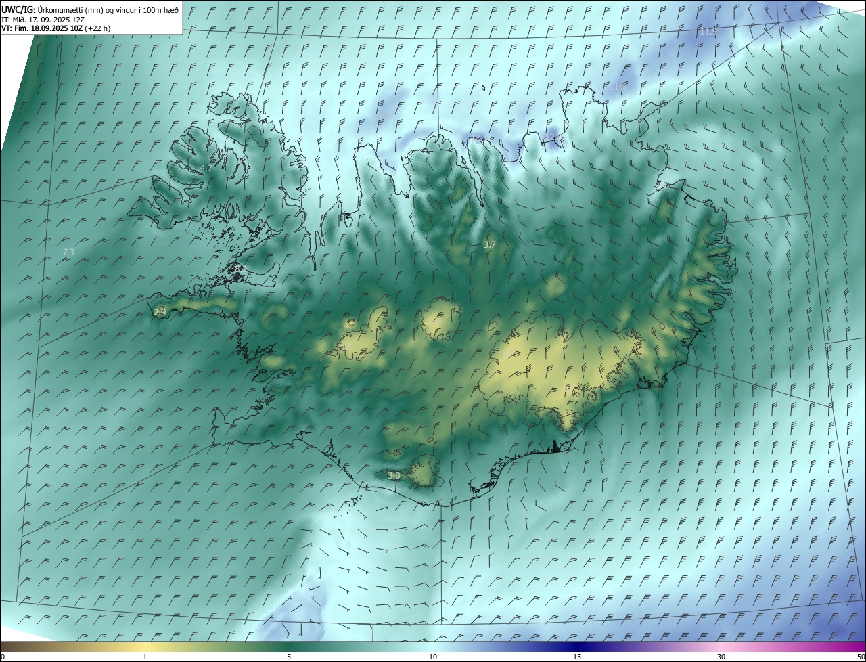
Task: Click the '30' tick on the color scale
Action: 721,657
